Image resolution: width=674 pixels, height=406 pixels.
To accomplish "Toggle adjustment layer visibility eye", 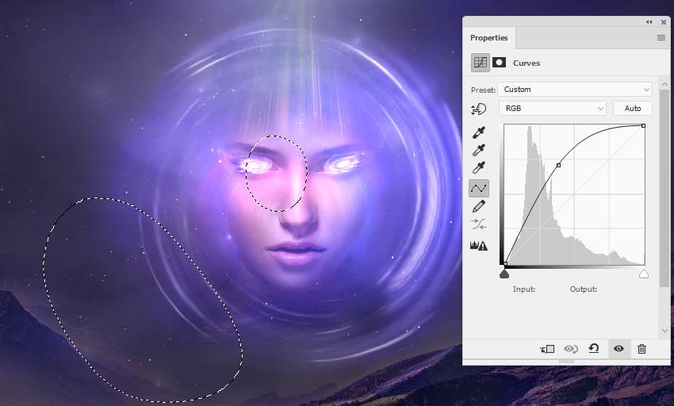I will point(618,349).
